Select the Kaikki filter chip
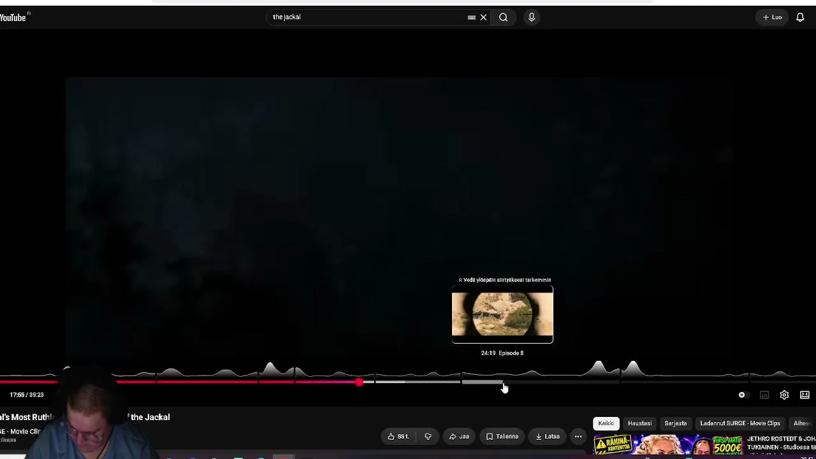This screenshot has height=459, width=816. pos(606,423)
